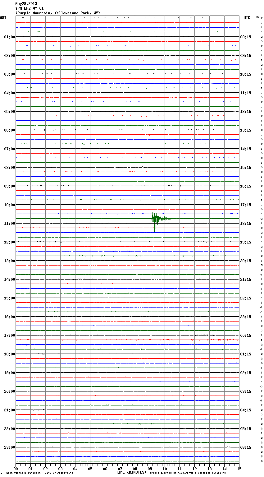This screenshot has height=477, width=264.
Task: Click the DC value 14 in the right column
Action: coord(261,312)
